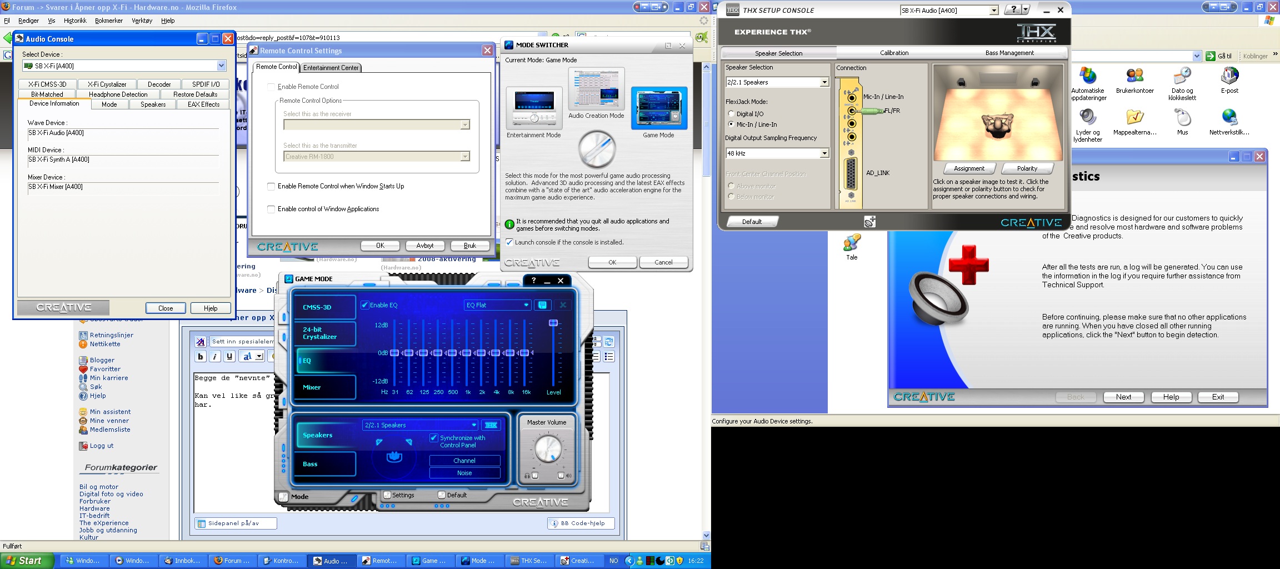Click Windows Start button
The image size is (1280, 569).
[27, 561]
